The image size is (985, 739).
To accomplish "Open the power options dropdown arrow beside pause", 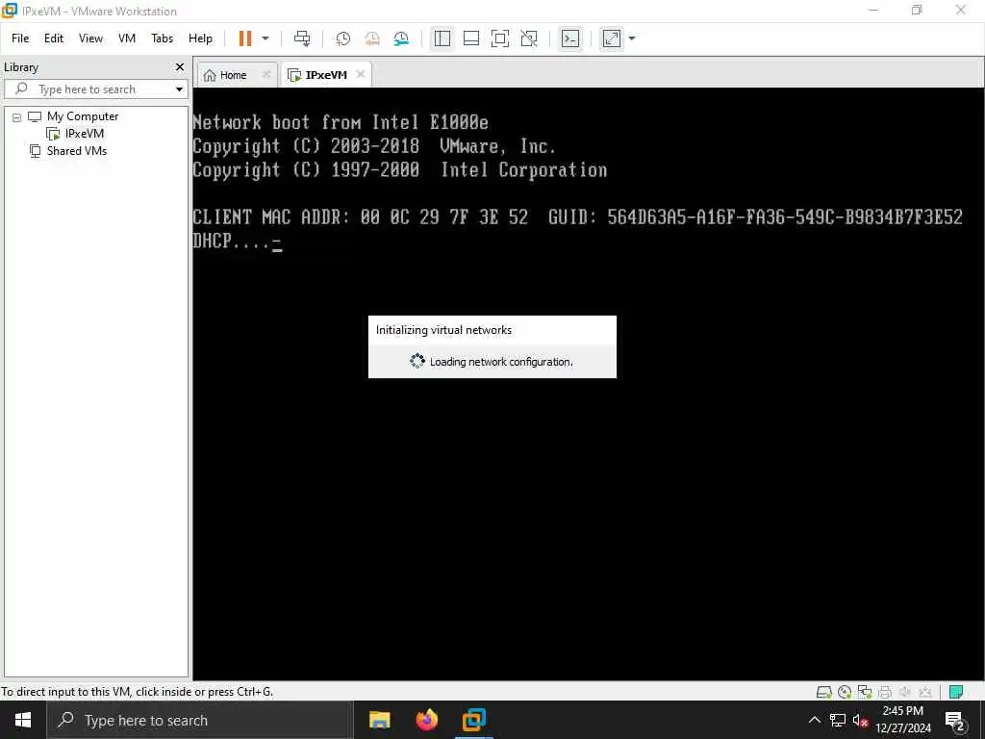I will pyautogui.click(x=265, y=38).
